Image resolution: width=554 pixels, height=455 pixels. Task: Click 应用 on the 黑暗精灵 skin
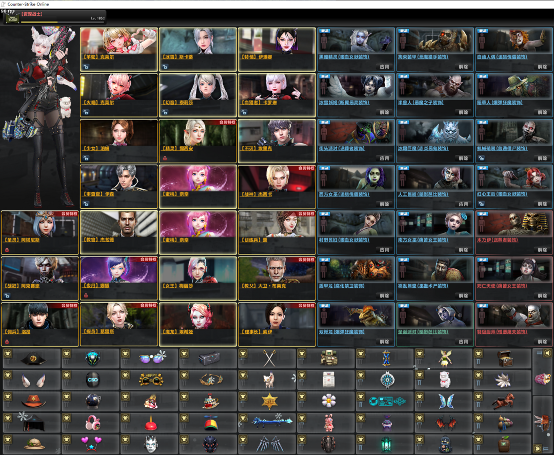[x=384, y=66]
